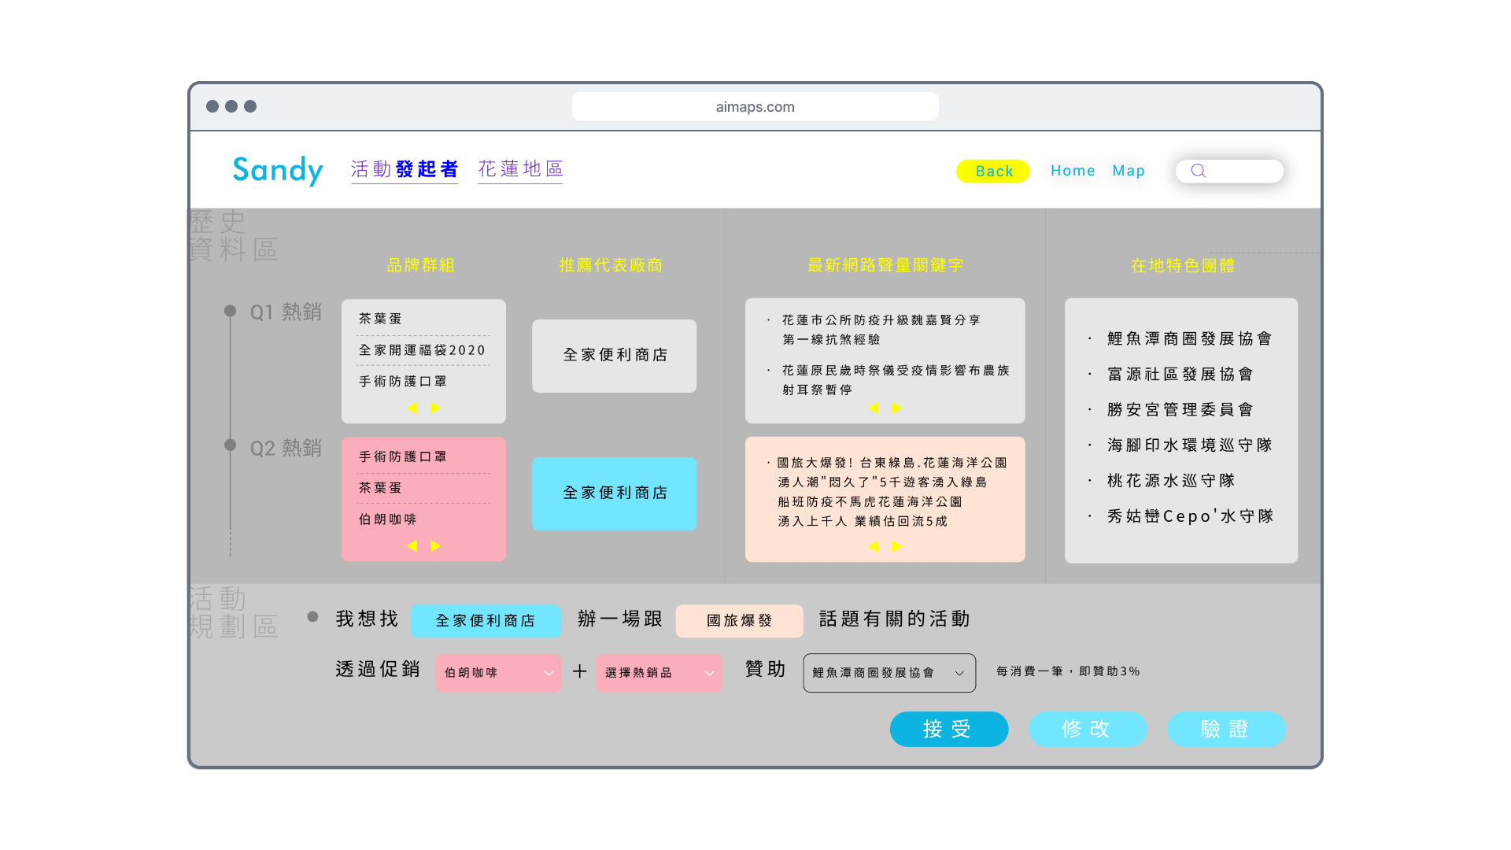The height and width of the screenshot is (850, 1511).
Task: Click right arrow in Q1 keywords card
Action: point(896,408)
